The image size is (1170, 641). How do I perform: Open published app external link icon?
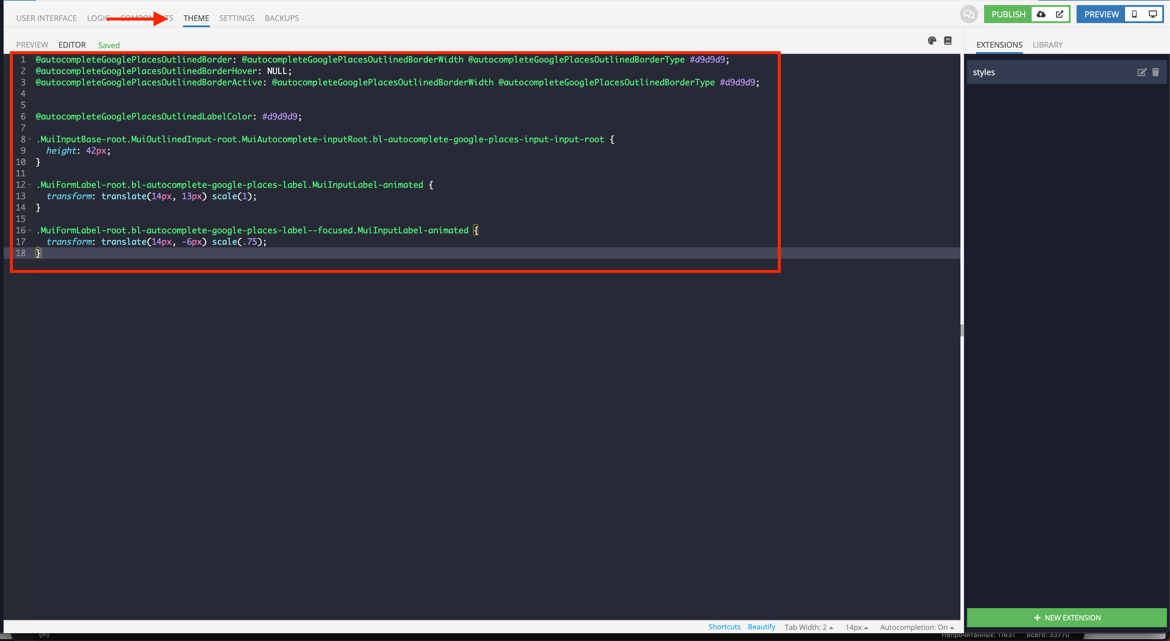(x=1060, y=14)
